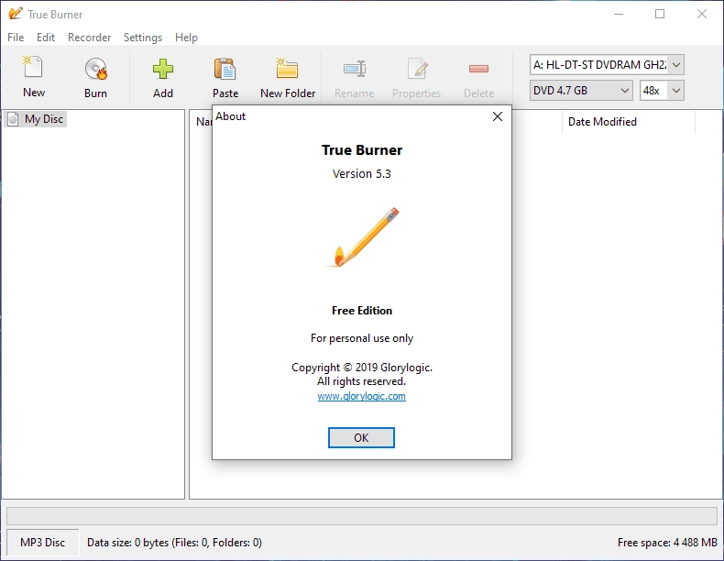The height and width of the screenshot is (561, 724).
Task: Click the Paste clipboard icon
Action: tap(225, 69)
